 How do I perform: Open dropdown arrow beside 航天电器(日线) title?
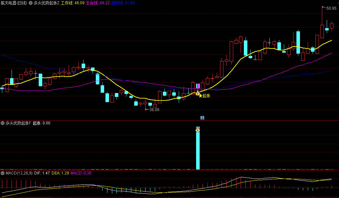pos(31,3)
